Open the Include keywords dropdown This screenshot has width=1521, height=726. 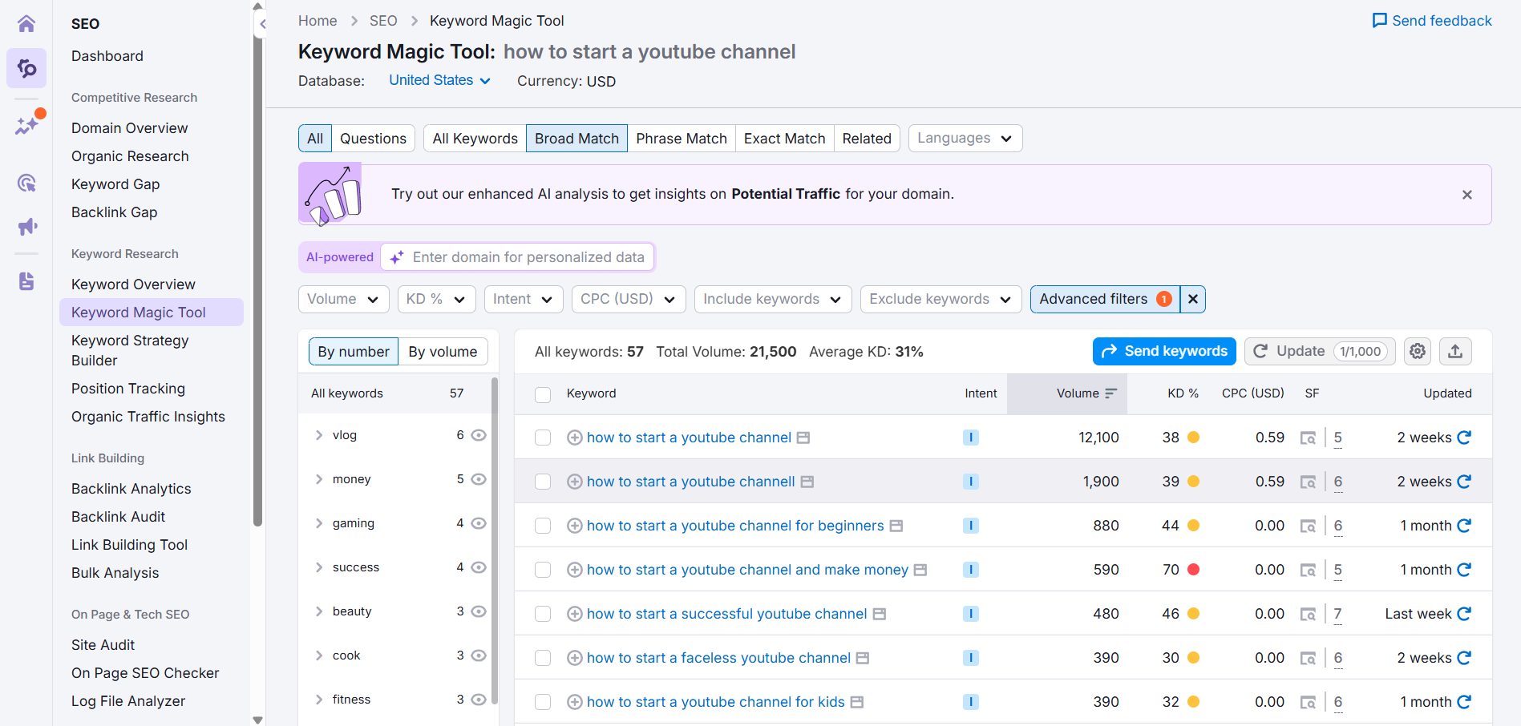[x=773, y=299]
